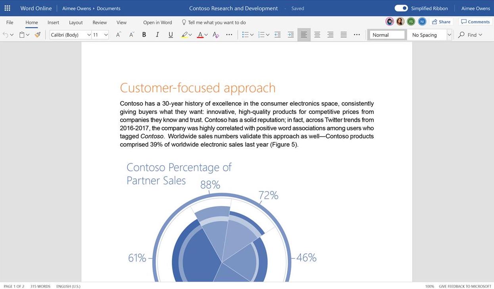Center align the paragraph
This screenshot has width=494, height=289.
coord(317,35)
